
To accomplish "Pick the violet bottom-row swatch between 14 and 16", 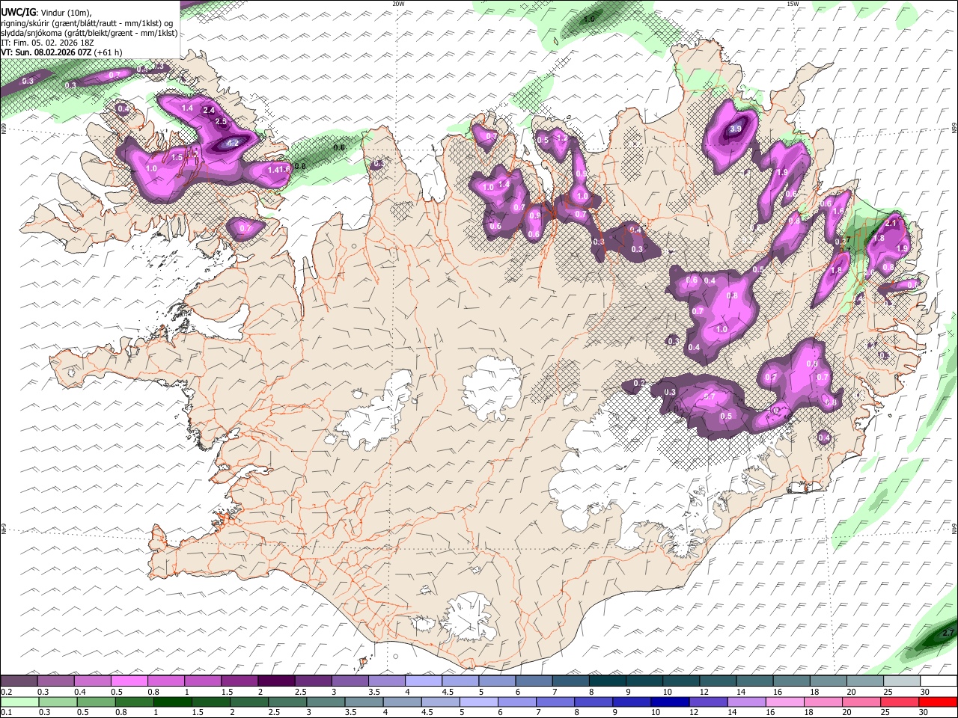I will point(747,702).
